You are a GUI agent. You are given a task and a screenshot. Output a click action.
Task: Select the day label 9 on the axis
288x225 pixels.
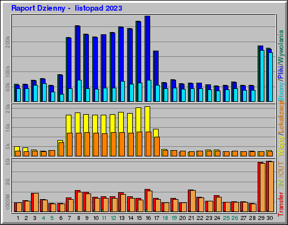[x=87, y=218]
